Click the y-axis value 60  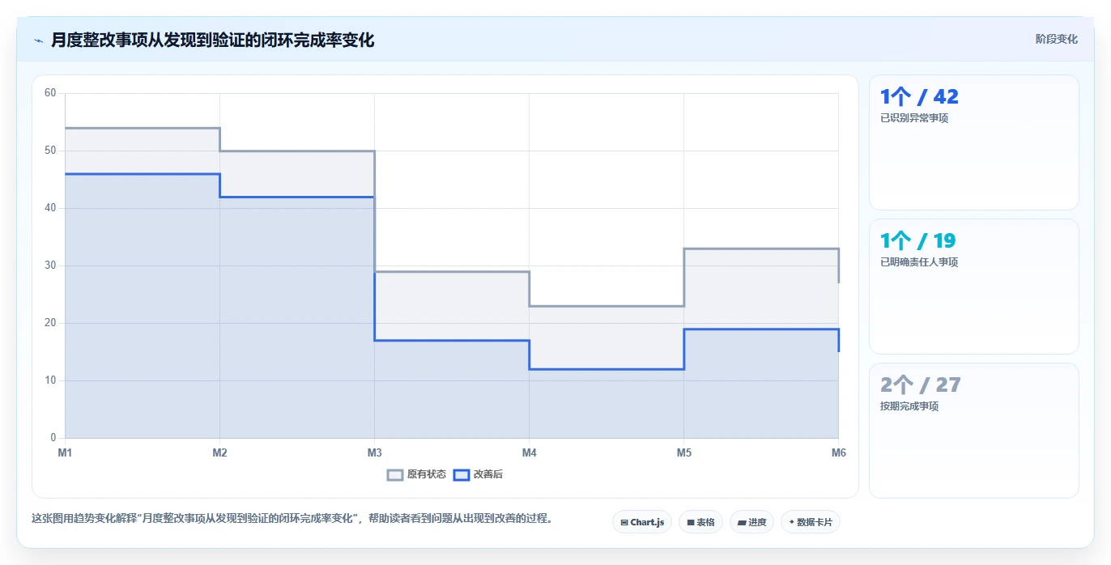pos(50,93)
